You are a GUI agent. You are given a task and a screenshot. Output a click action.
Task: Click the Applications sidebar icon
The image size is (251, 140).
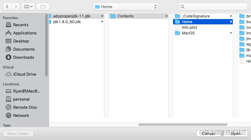8,33
